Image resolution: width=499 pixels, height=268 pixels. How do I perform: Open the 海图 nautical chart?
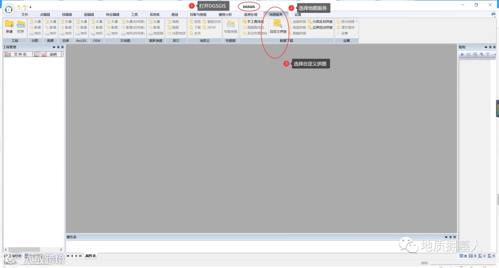[x=173, y=22]
